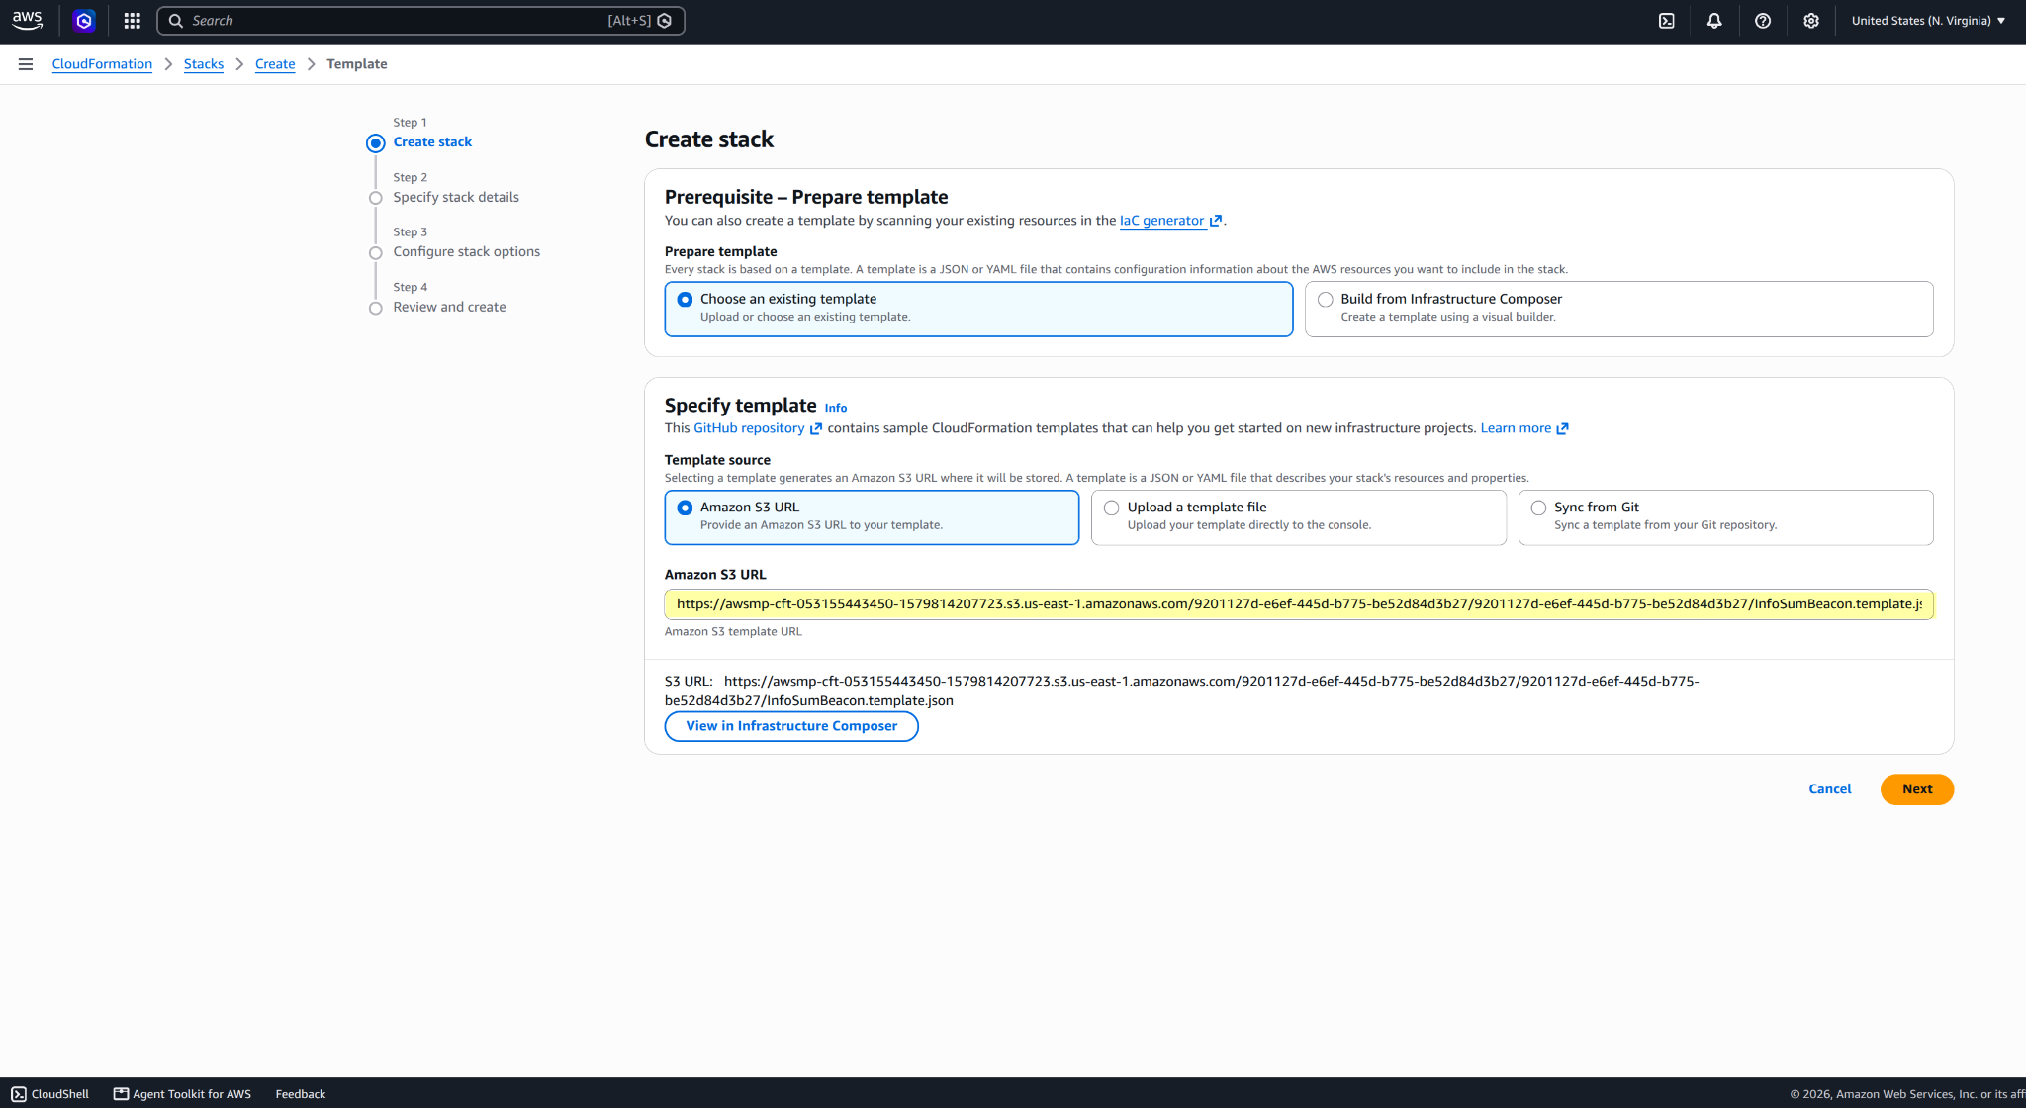Image resolution: width=2026 pixels, height=1108 pixels.
Task: Open the help question mark menu
Action: point(1763,21)
